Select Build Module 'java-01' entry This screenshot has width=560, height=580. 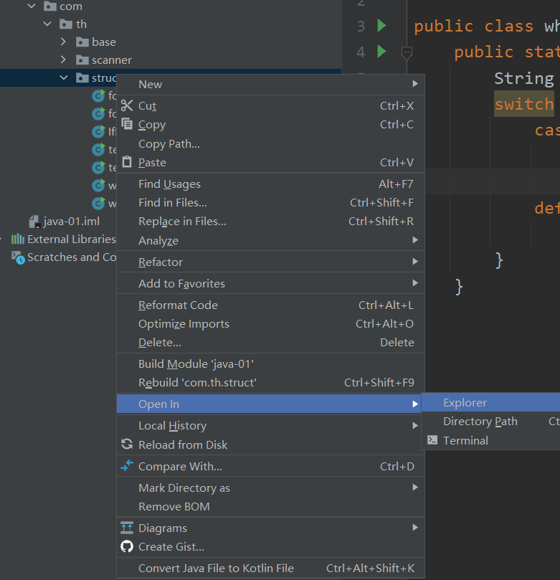tap(270, 363)
